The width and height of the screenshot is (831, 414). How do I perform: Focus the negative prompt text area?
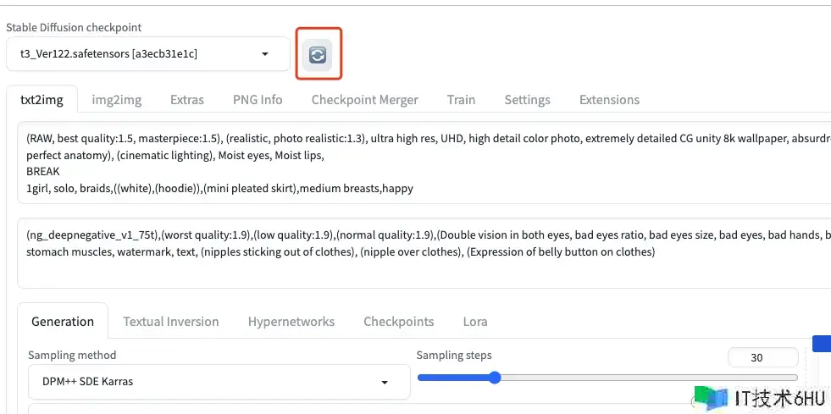coord(424,254)
